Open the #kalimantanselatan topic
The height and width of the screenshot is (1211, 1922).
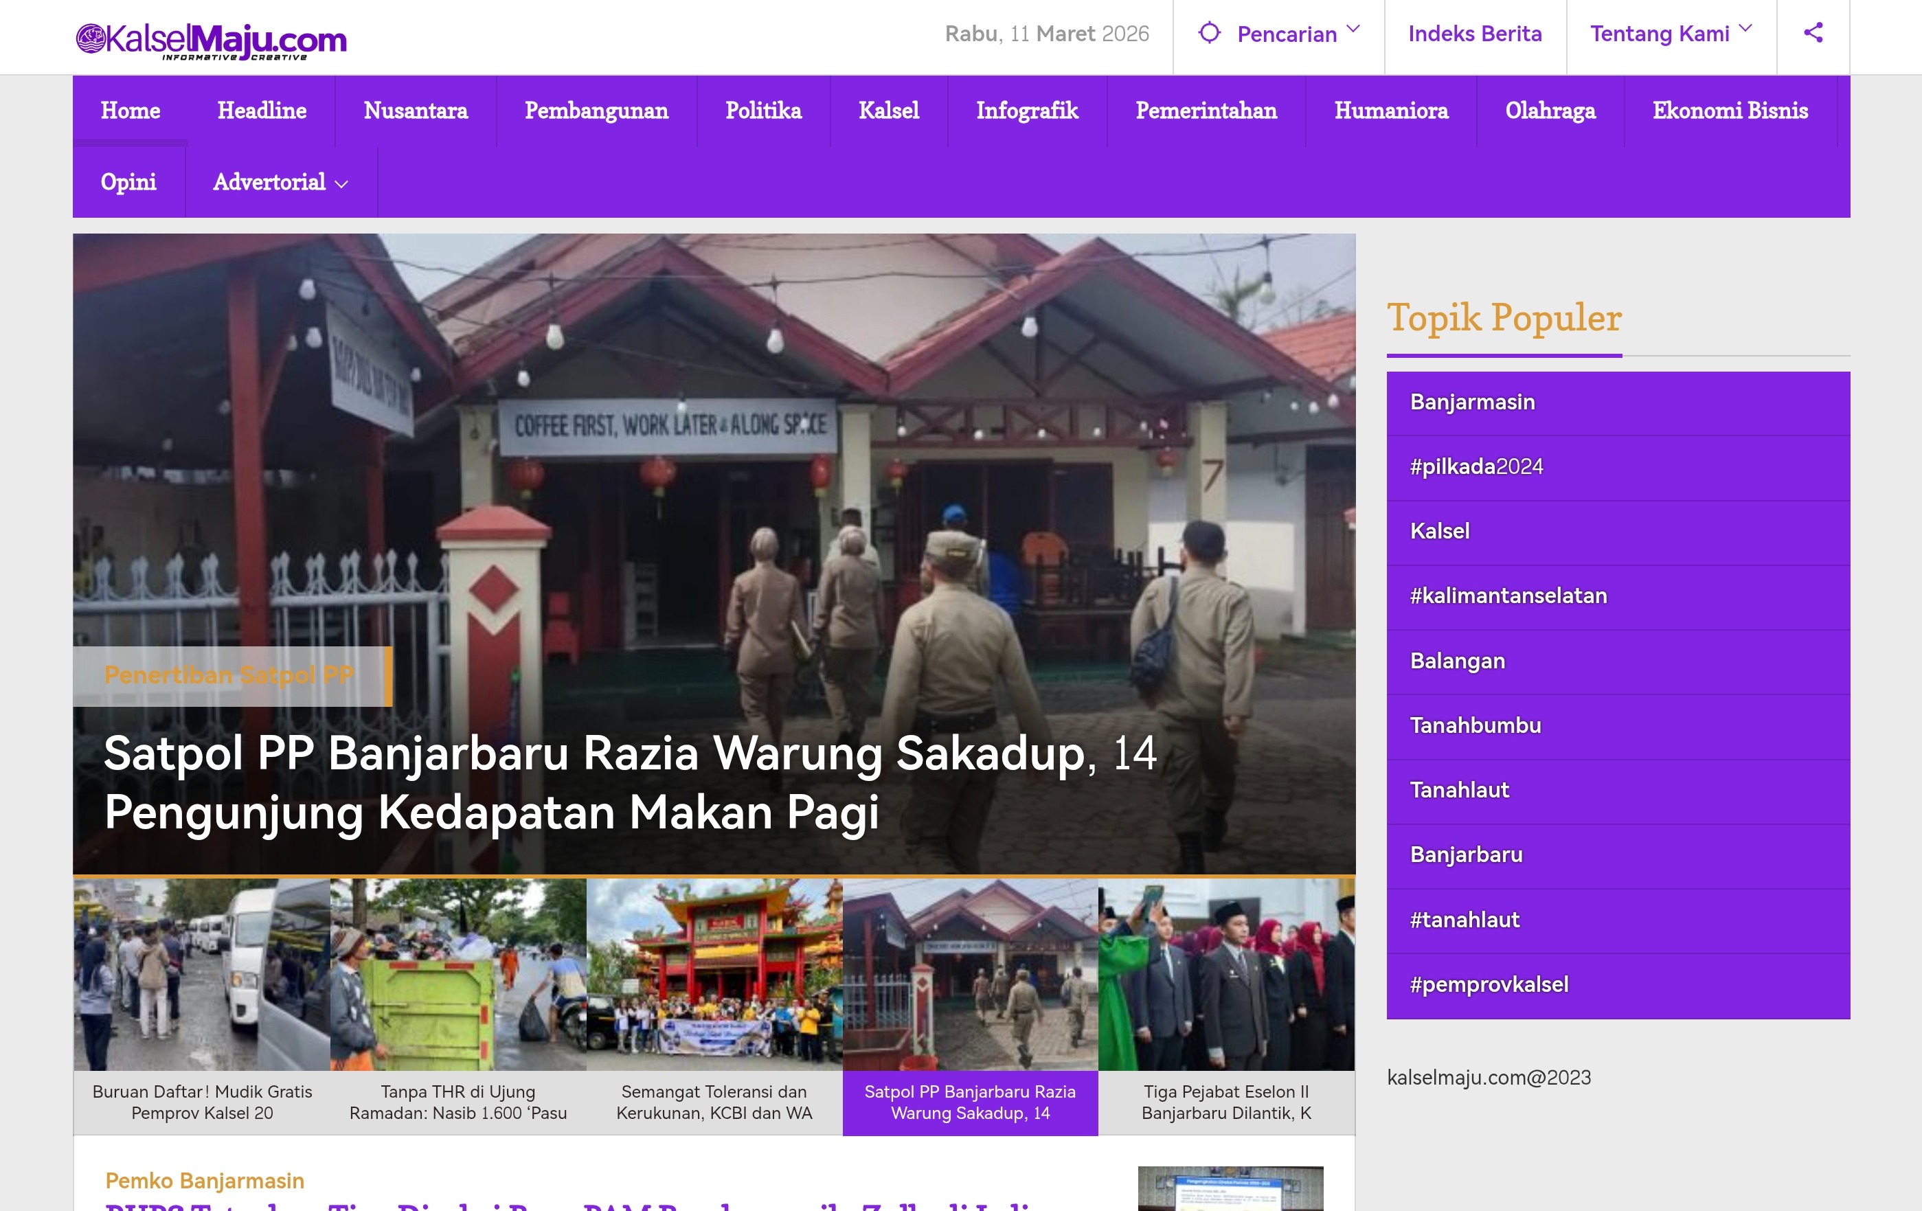point(1618,597)
